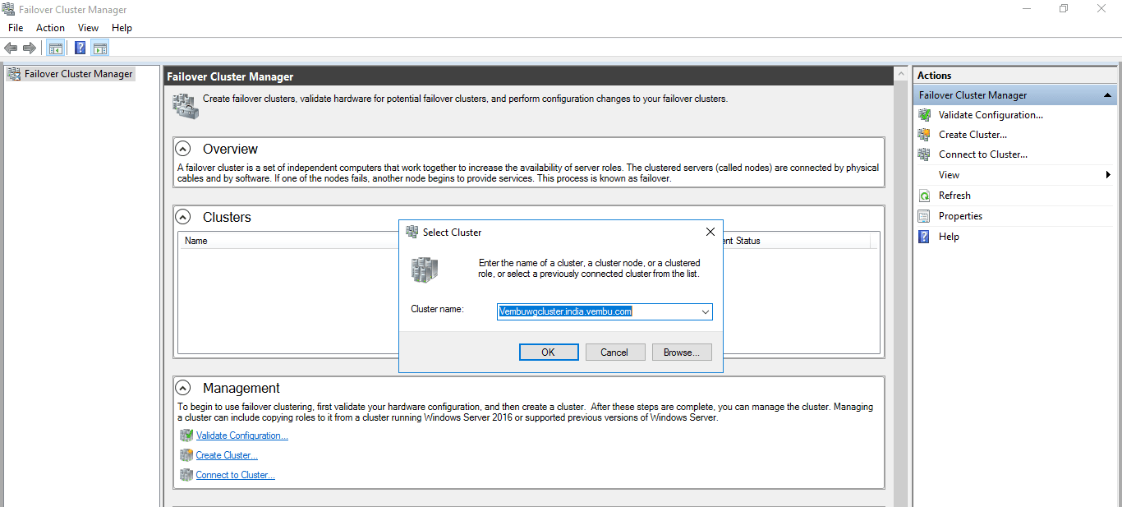Click the Validate Configuration icon under Management
The image size is (1122, 507).
(186, 436)
